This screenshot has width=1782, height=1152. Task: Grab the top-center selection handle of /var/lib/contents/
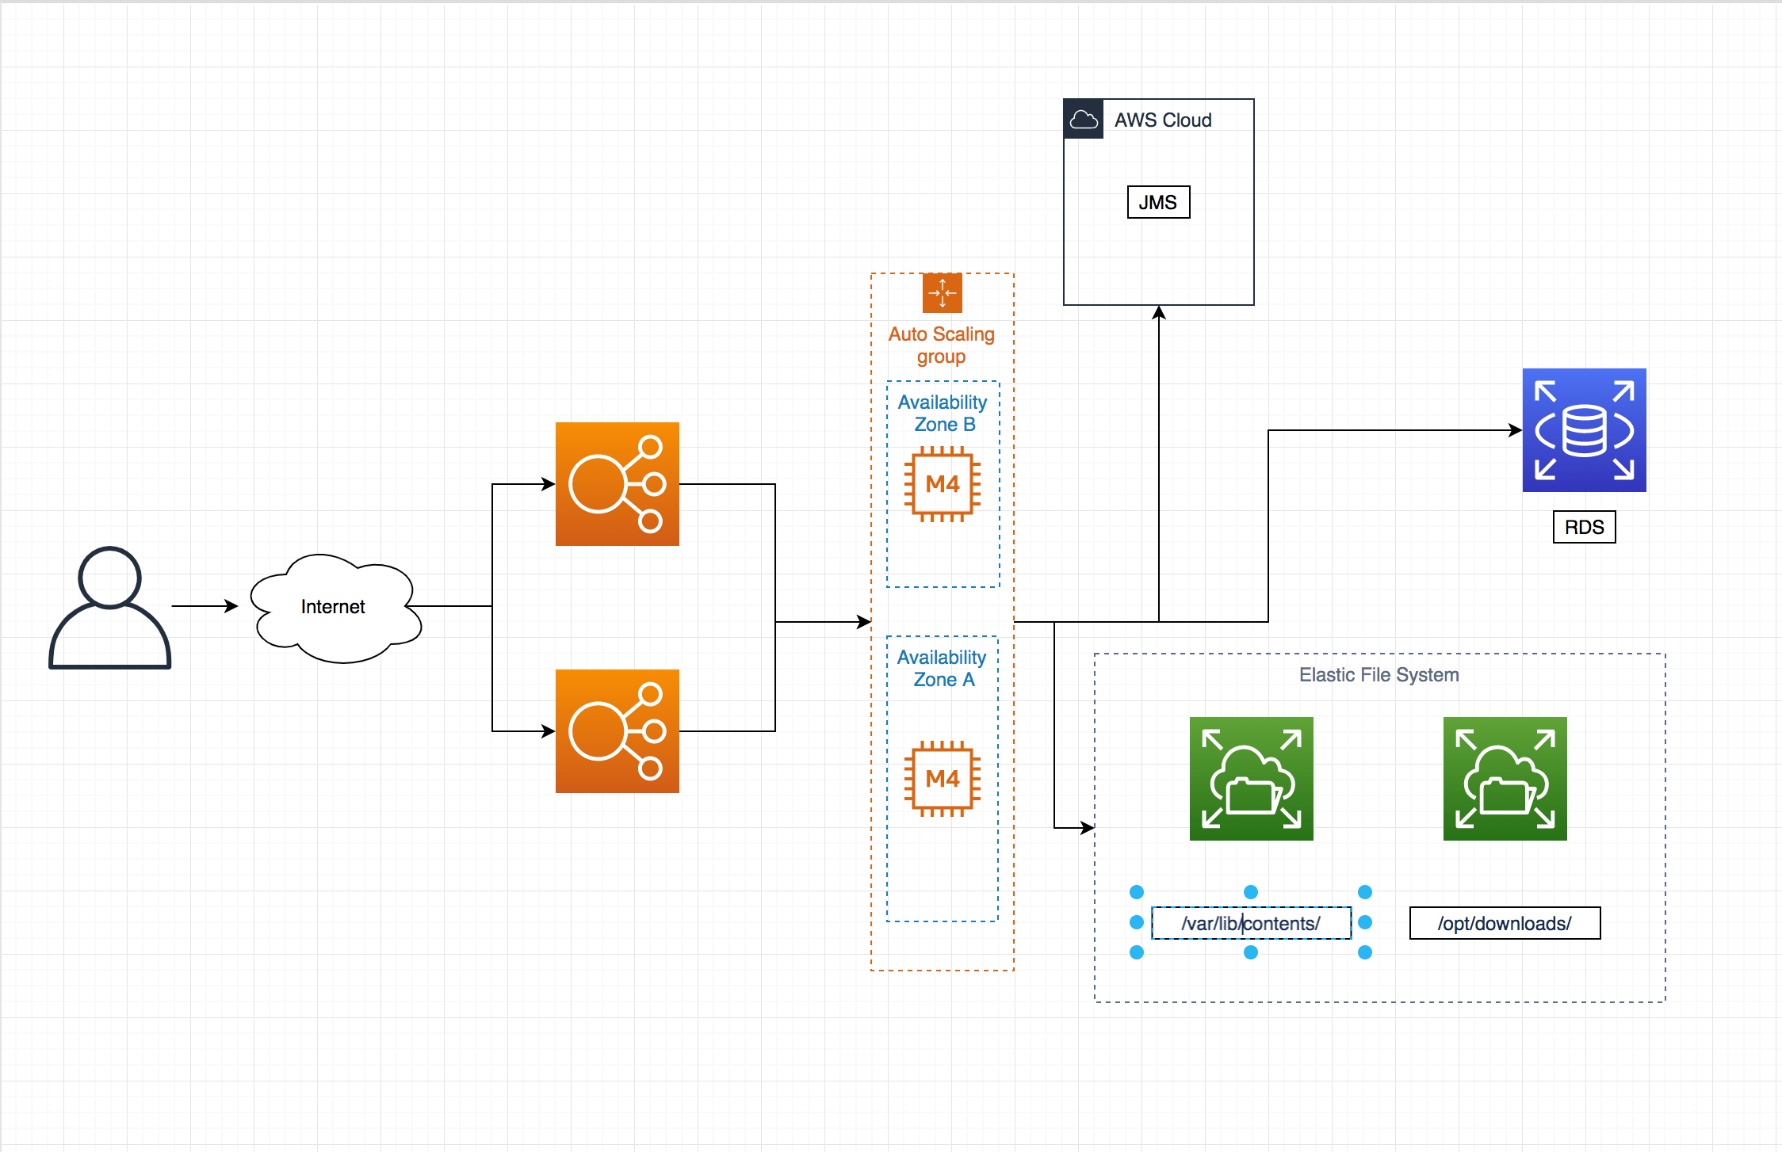[x=1251, y=892]
